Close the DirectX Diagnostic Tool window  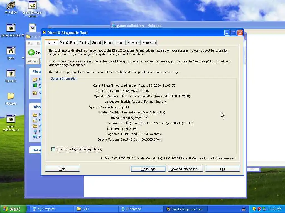click(240, 33)
